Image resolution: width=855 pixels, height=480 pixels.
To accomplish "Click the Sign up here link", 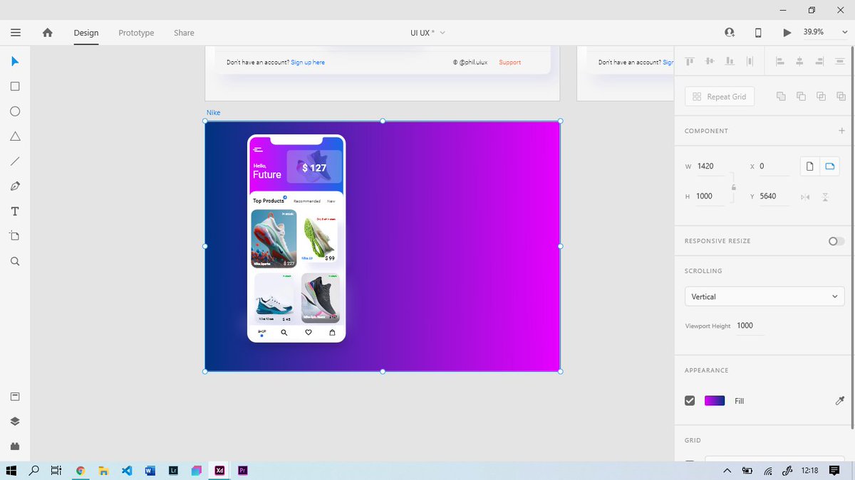I will [308, 63].
